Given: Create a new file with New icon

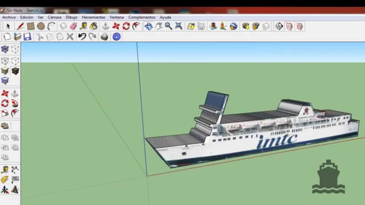Looking at the screenshot, I should pos(7,36).
